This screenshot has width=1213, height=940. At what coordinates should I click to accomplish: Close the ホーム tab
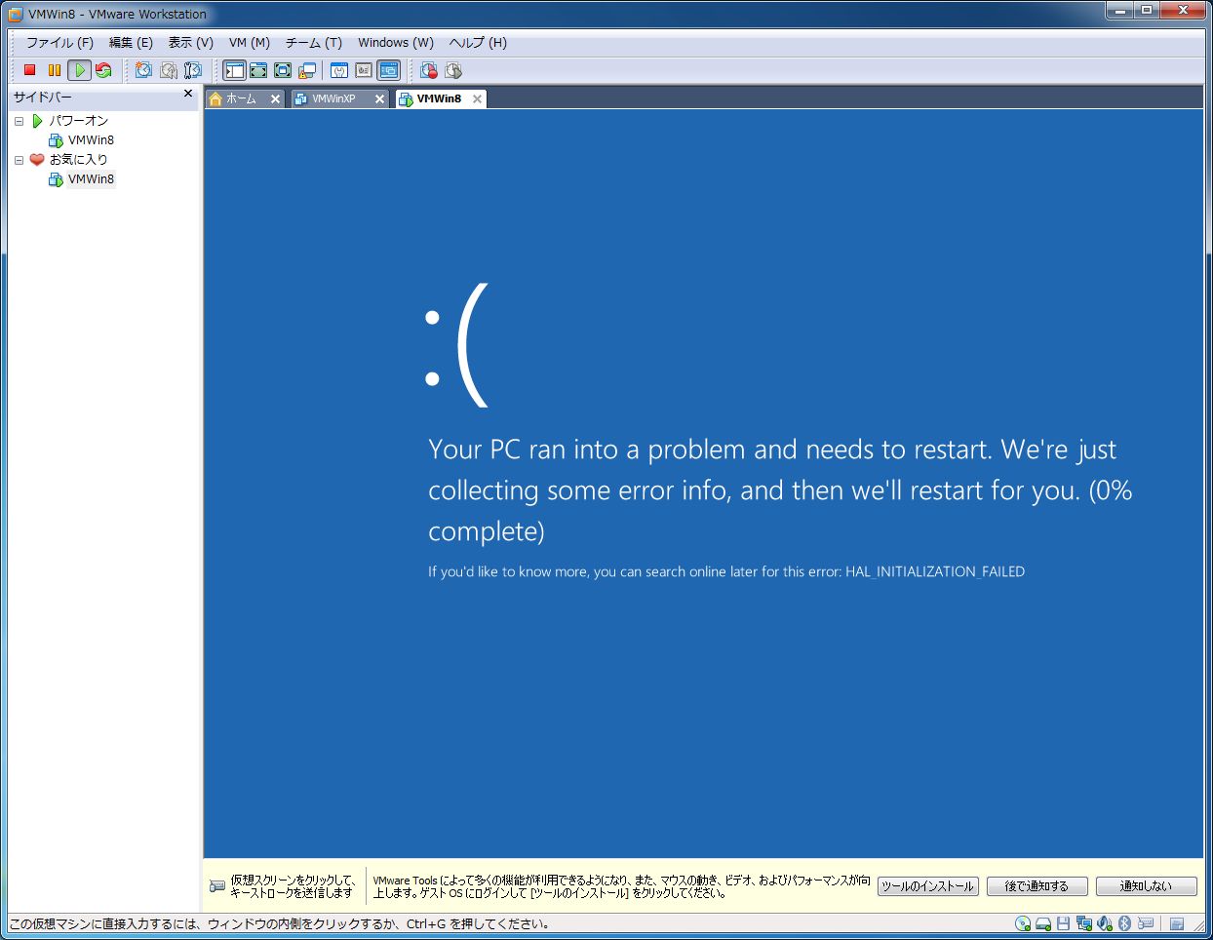(275, 98)
